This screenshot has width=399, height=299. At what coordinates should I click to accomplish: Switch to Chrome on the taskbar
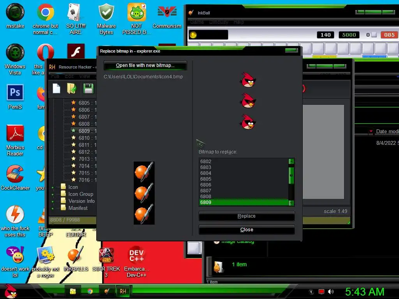coord(90,291)
